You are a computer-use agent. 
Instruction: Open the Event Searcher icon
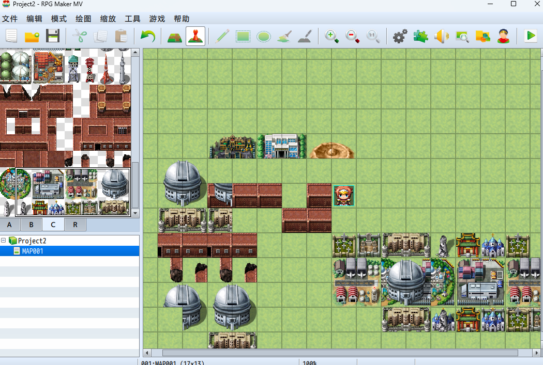tap(462, 36)
